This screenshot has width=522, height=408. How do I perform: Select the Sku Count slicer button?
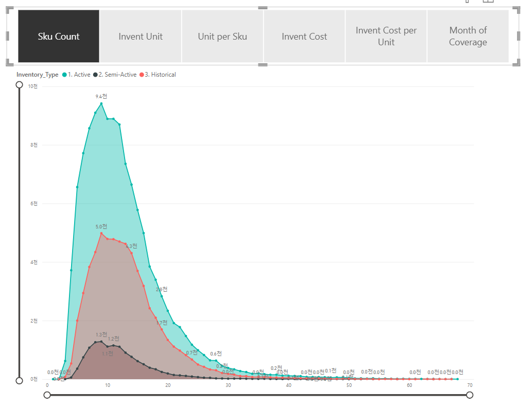[59, 36]
